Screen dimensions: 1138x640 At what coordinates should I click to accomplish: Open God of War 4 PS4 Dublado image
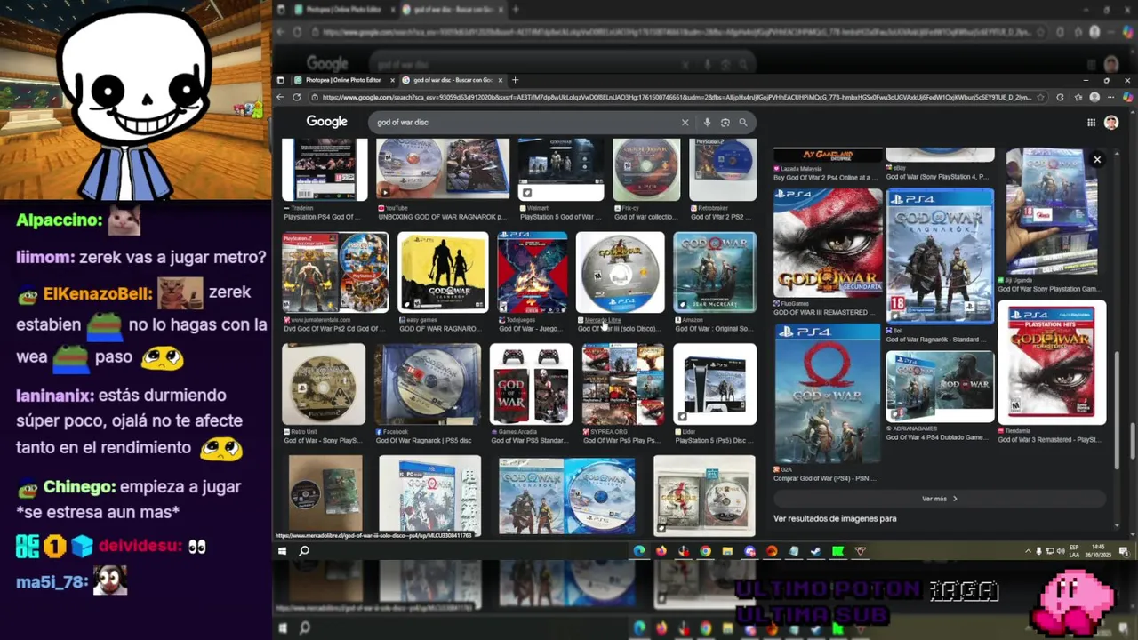940,387
